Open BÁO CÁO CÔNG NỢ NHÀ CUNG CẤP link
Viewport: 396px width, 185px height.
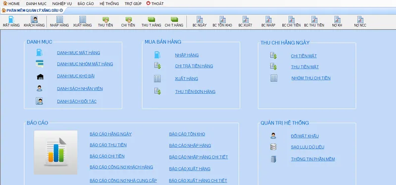point(123,181)
